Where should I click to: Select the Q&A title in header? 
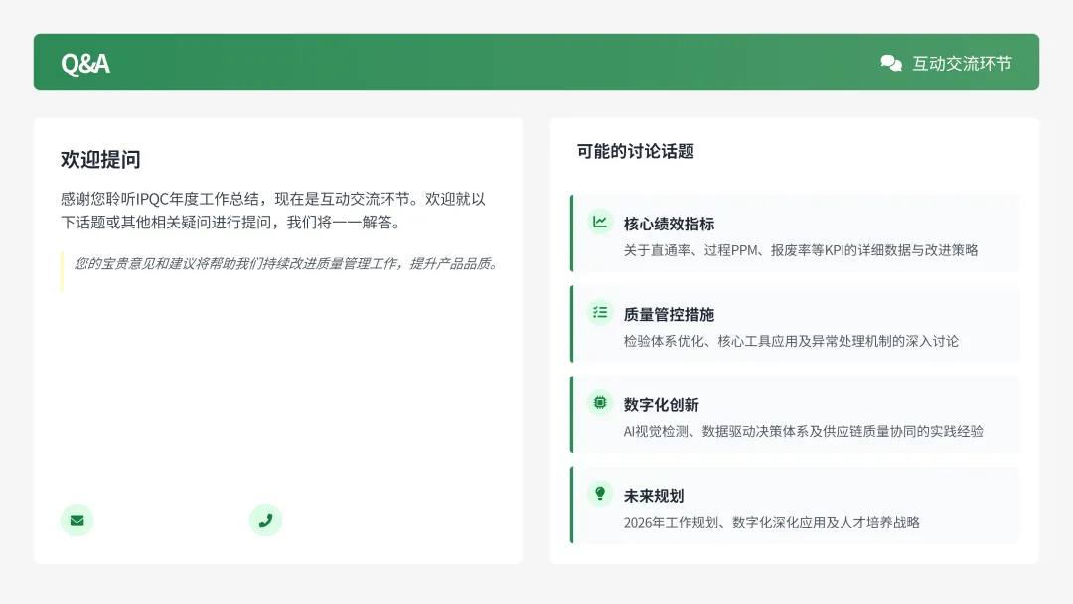coord(84,63)
